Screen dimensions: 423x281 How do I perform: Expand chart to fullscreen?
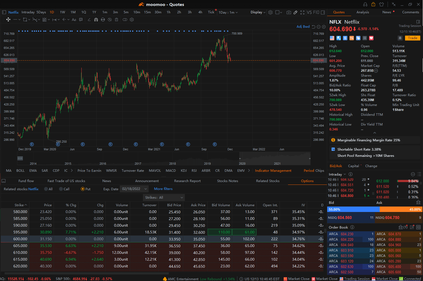click(302, 12)
